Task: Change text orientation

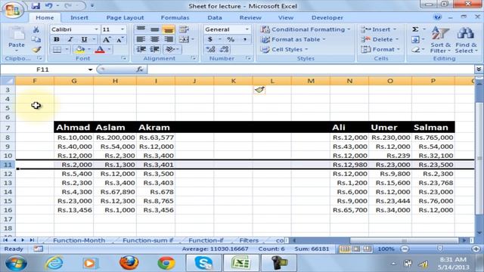Action: (170, 49)
